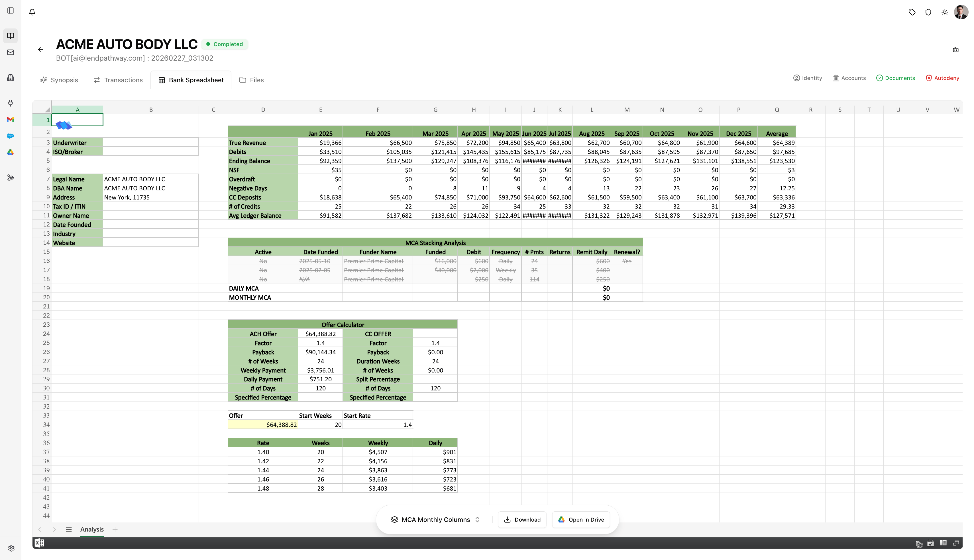Click the hand-holding-person sidebar icon
Viewport: 974px width, 560px height.
tap(10, 178)
